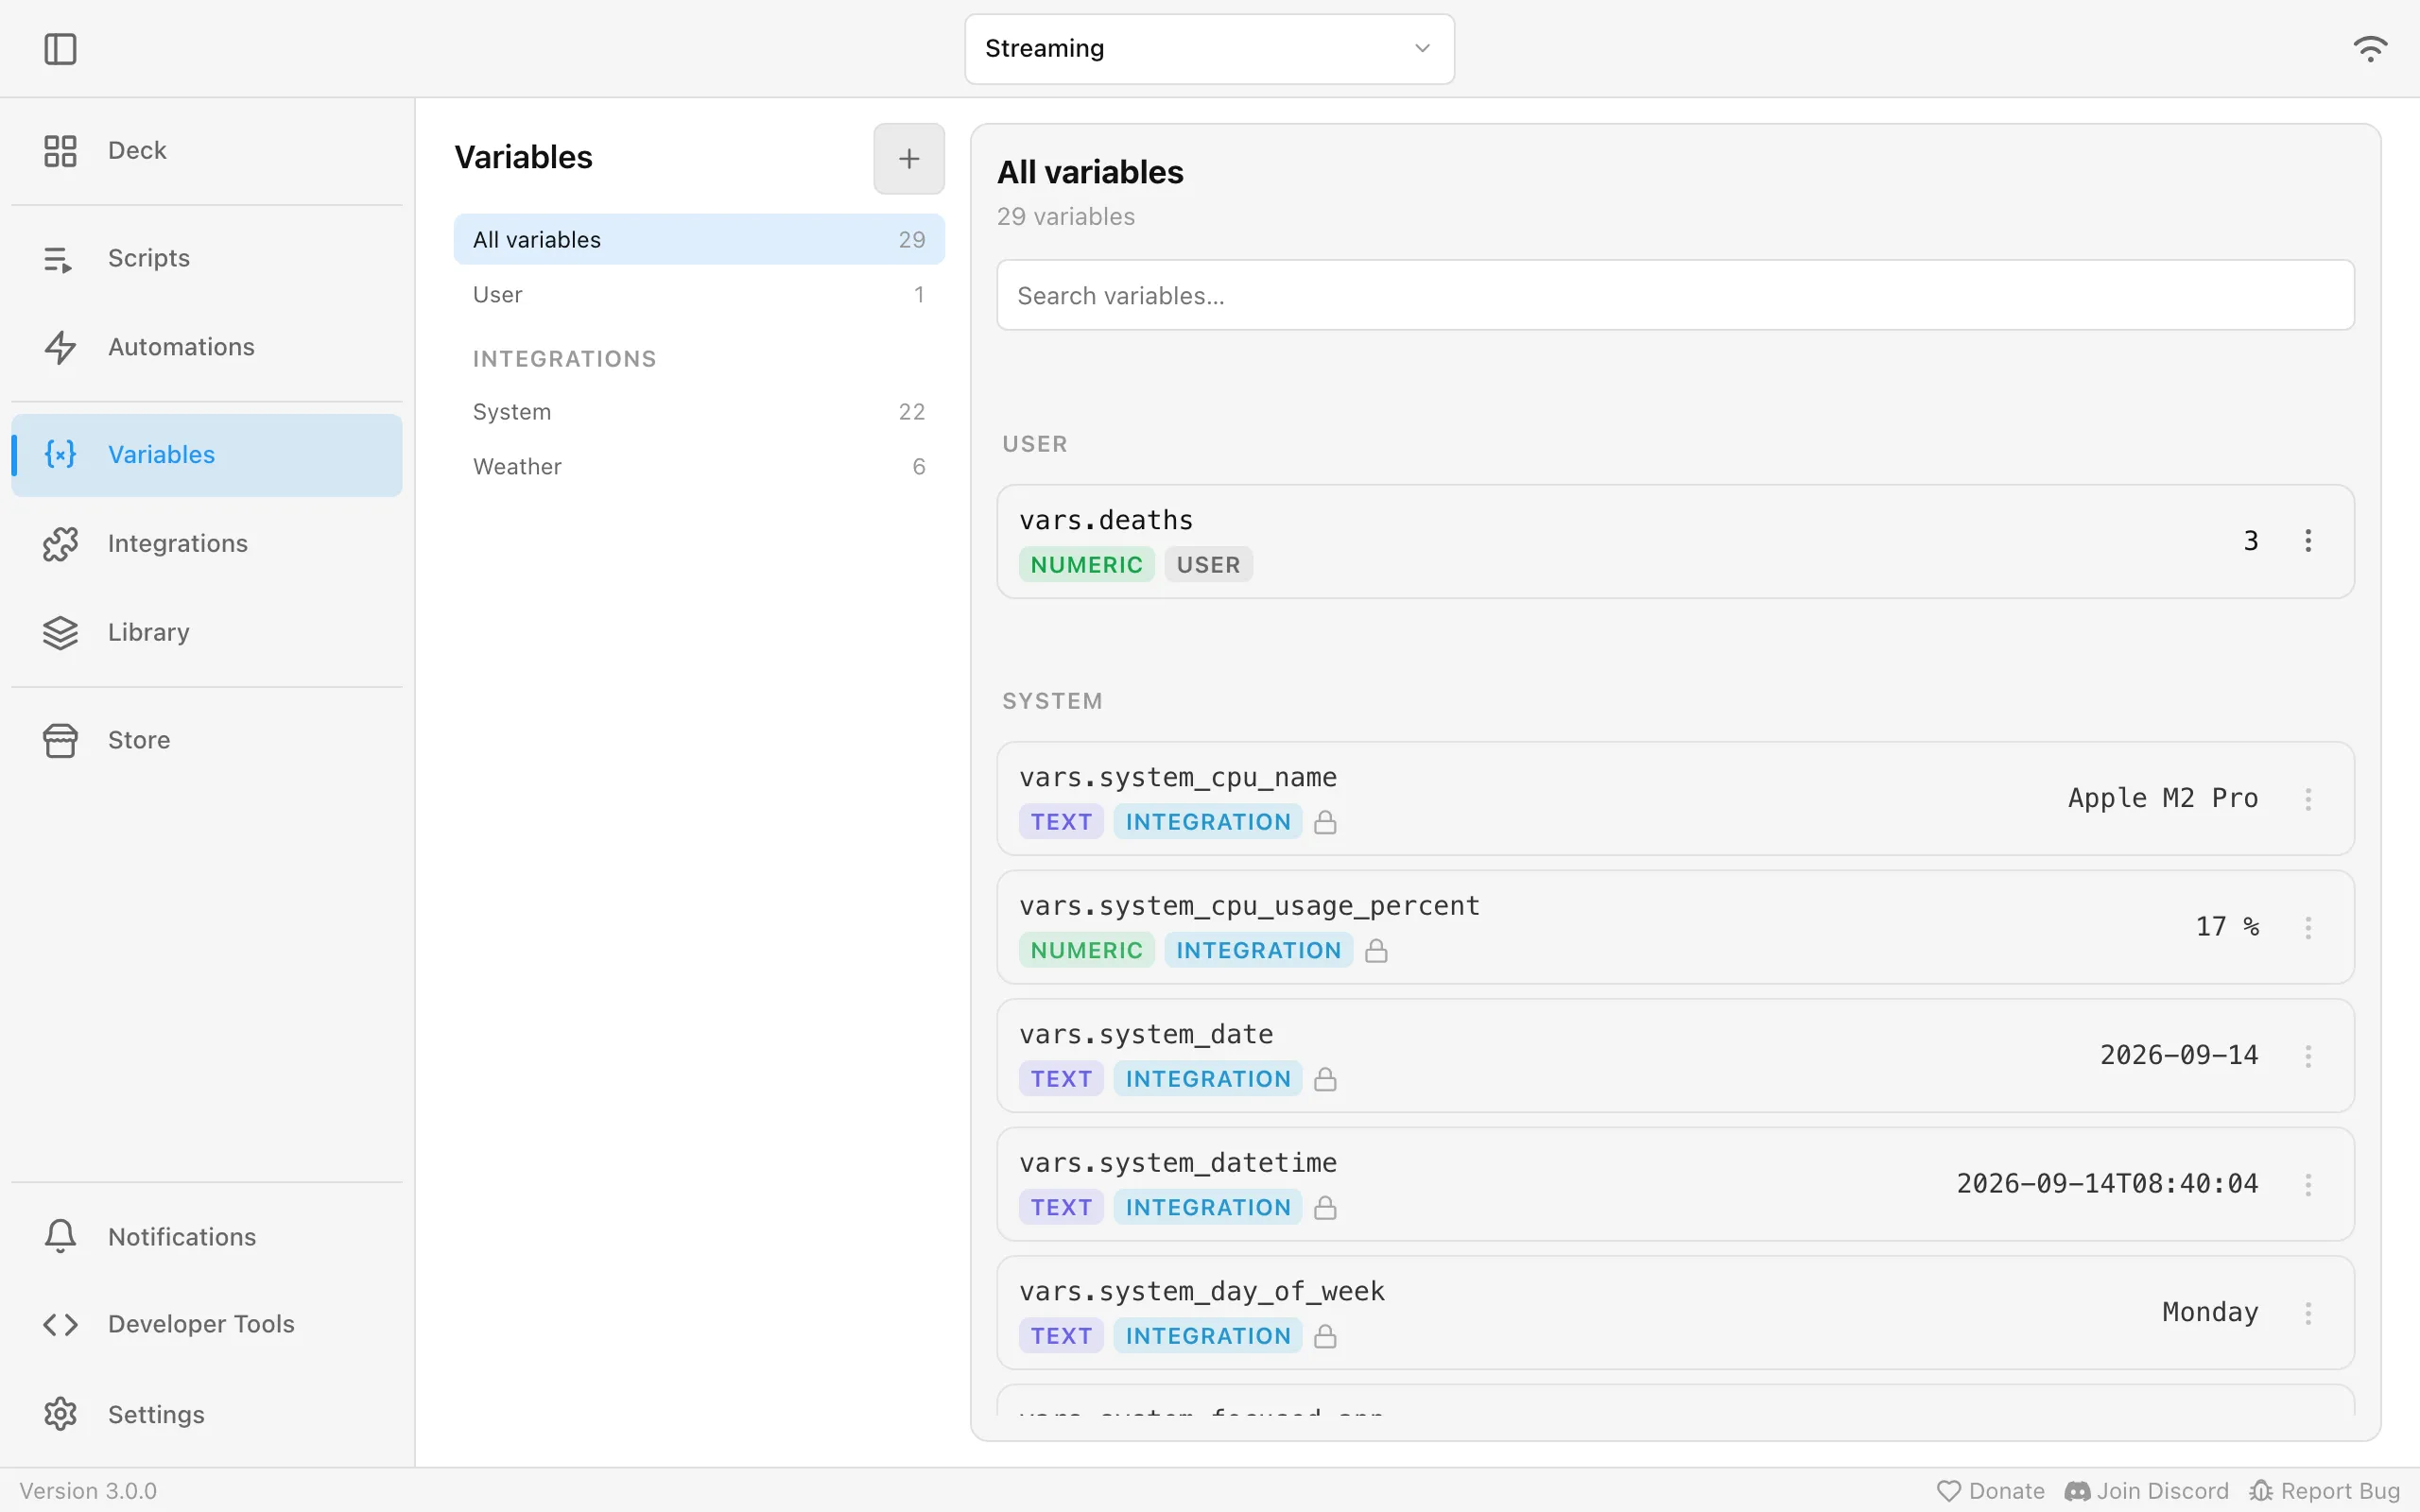Open Developer Tools
The width and height of the screenshot is (2420, 1512).
pos(207,1324)
